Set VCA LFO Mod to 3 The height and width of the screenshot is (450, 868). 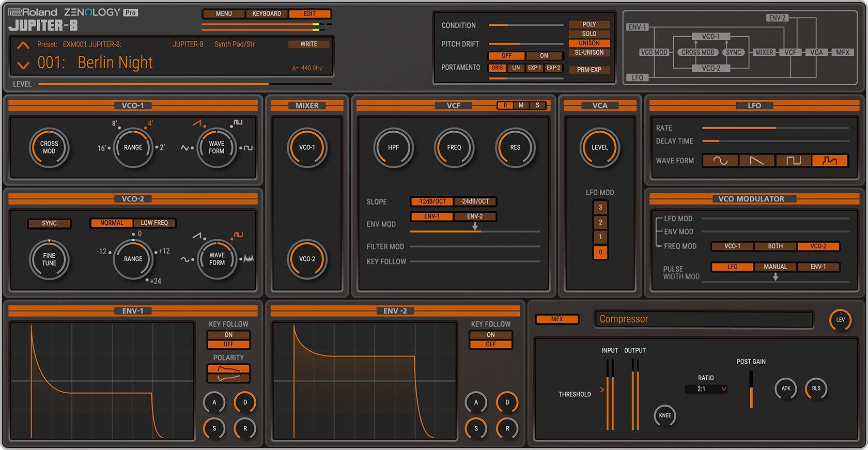click(600, 208)
